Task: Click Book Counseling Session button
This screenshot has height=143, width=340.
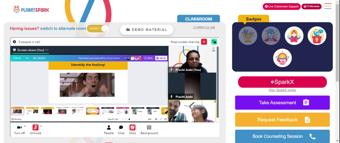Action: tap(282, 136)
